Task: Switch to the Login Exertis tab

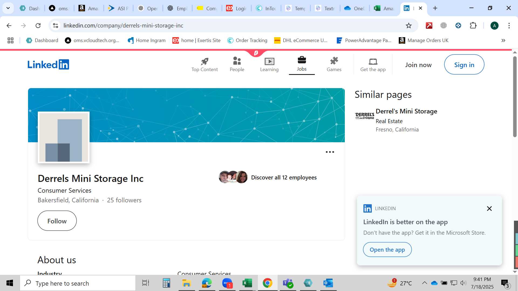Action: point(237,8)
